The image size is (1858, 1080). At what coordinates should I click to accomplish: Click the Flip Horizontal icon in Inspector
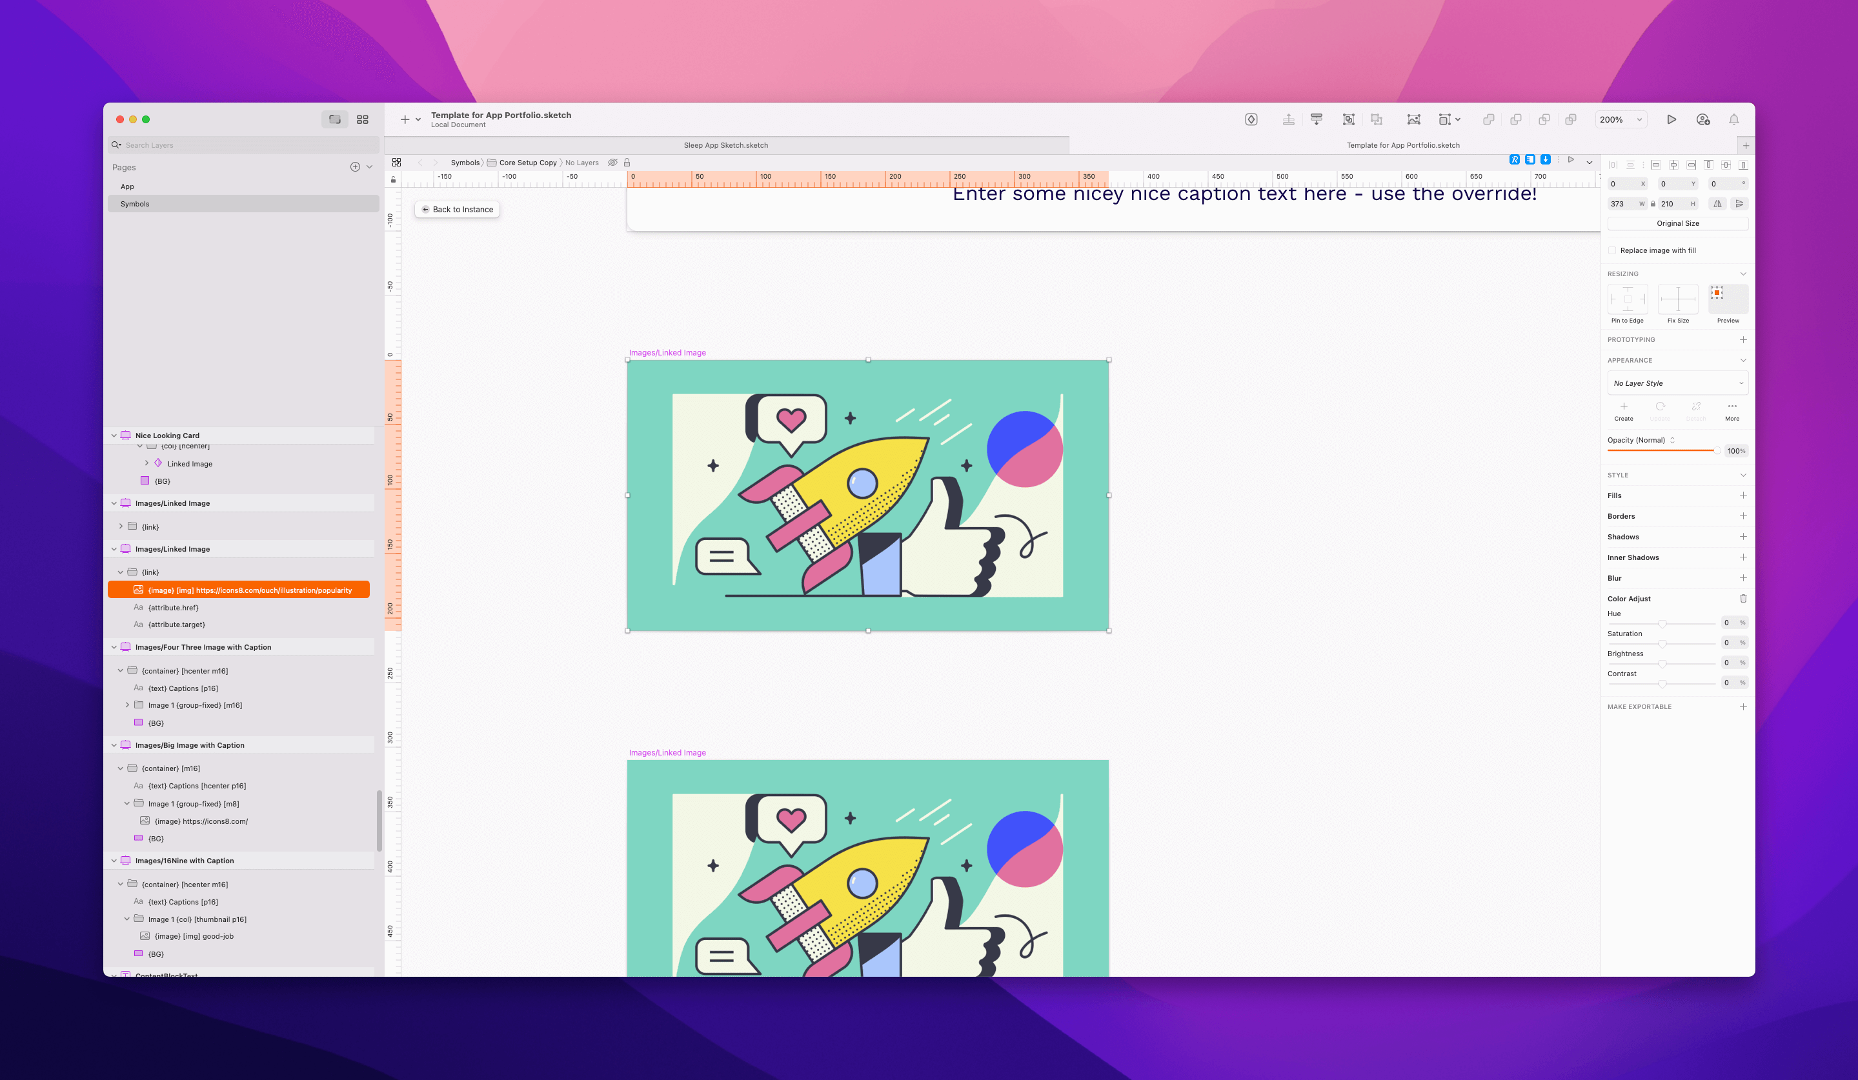(x=1717, y=203)
